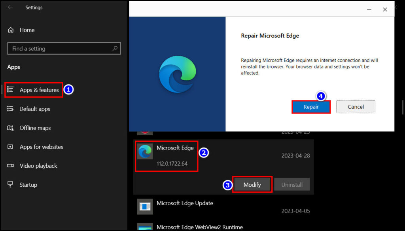This screenshot has width=405, height=231.
Task: Expand the Microsoft Edge Update entry
Action: 185,203
